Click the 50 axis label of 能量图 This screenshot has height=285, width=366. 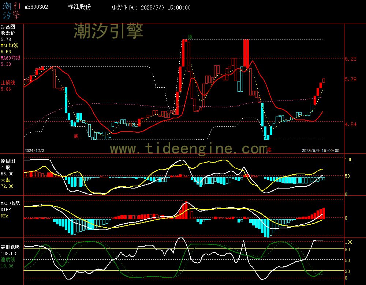[347, 176]
